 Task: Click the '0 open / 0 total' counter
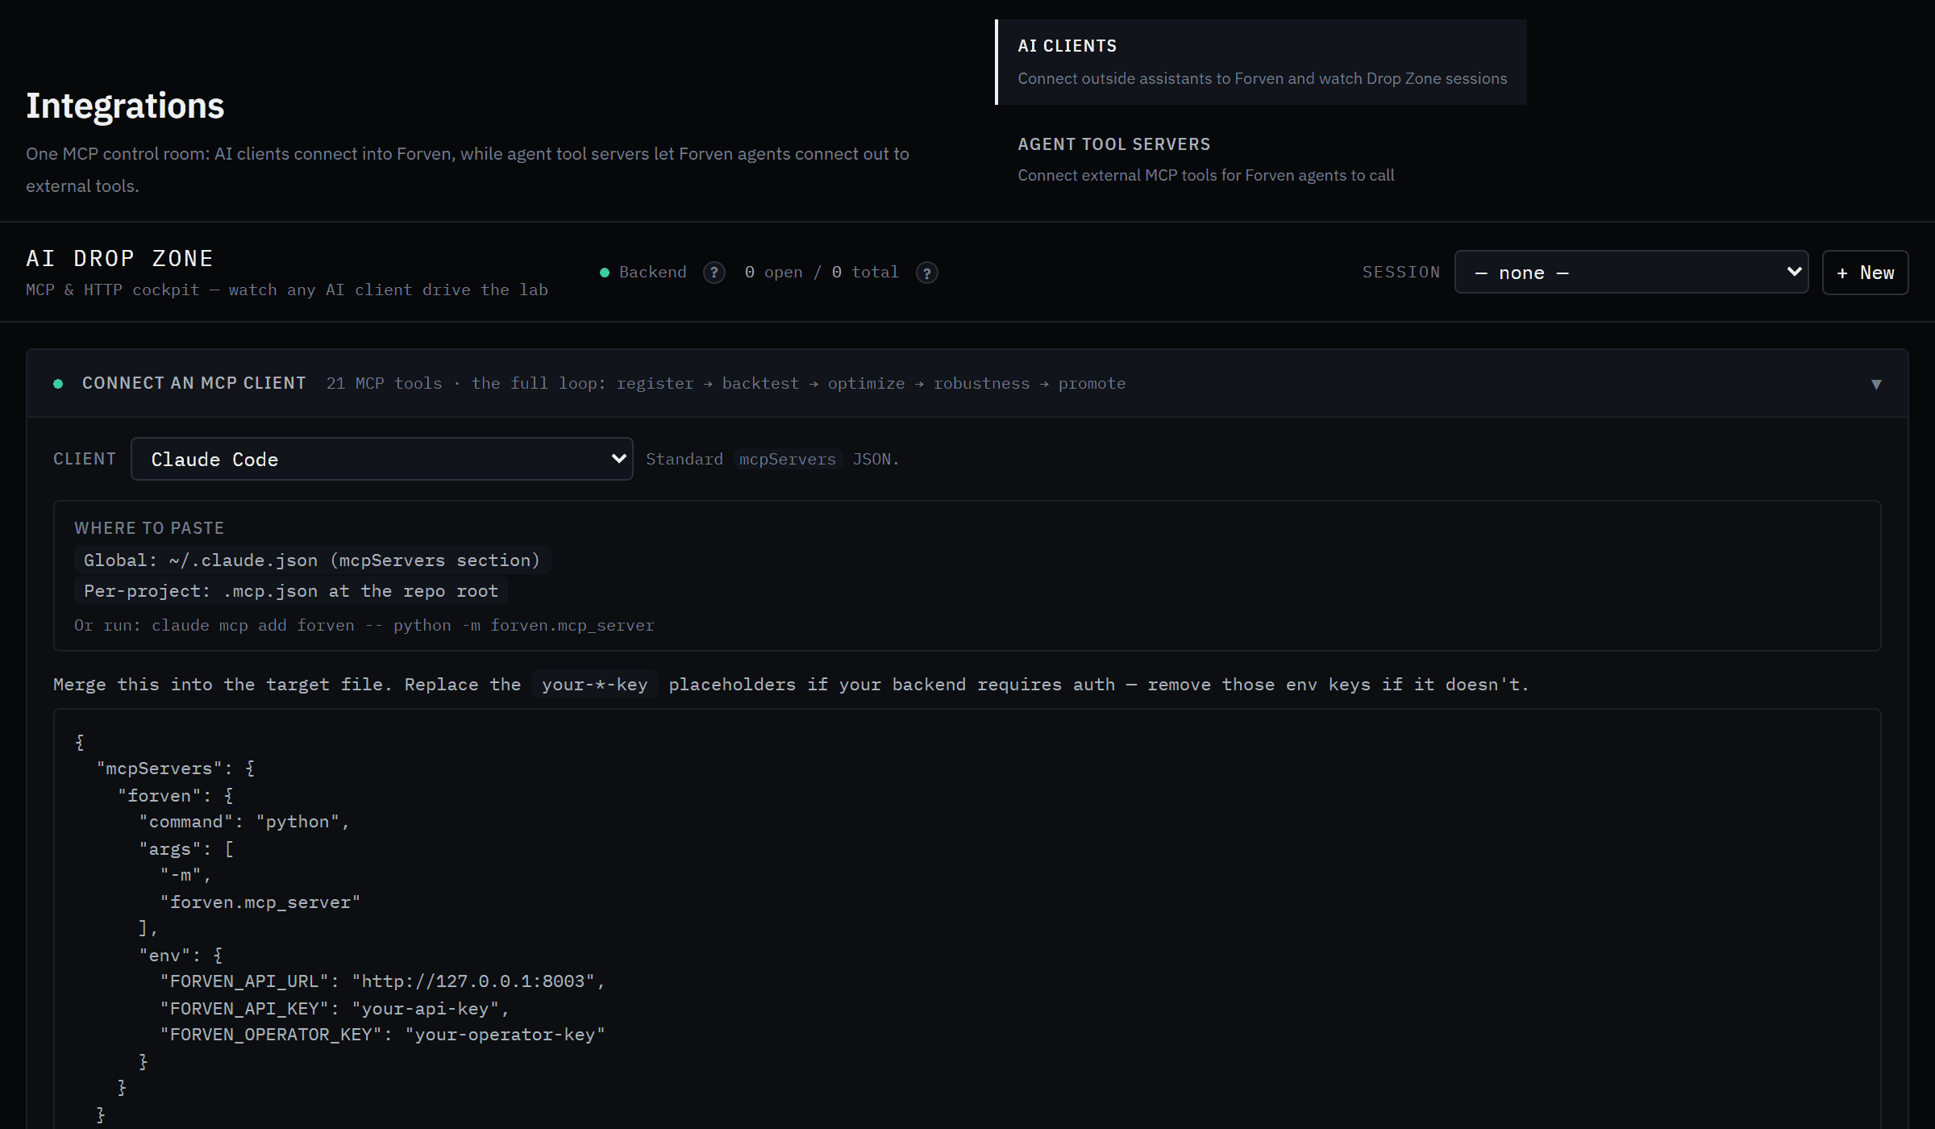pyautogui.click(x=822, y=273)
